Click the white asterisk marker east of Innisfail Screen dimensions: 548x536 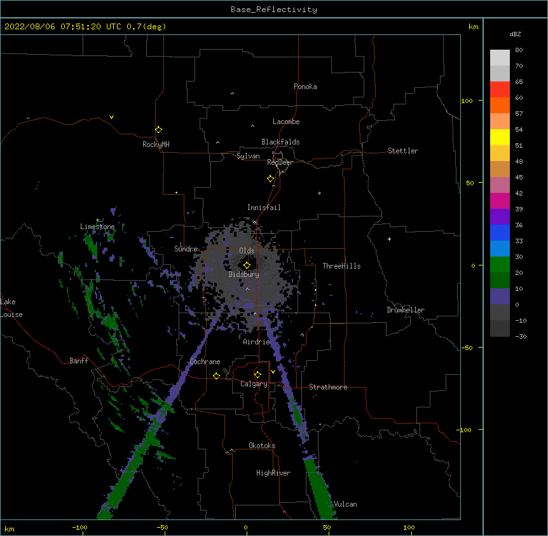point(319,193)
